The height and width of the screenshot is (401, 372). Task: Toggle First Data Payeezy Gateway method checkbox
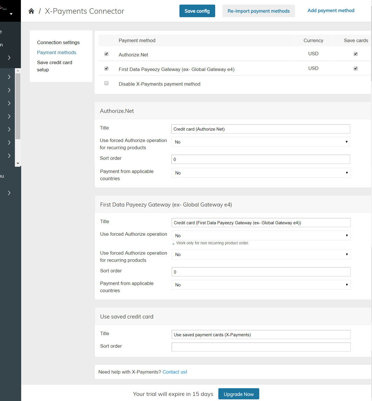[x=106, y=68]
